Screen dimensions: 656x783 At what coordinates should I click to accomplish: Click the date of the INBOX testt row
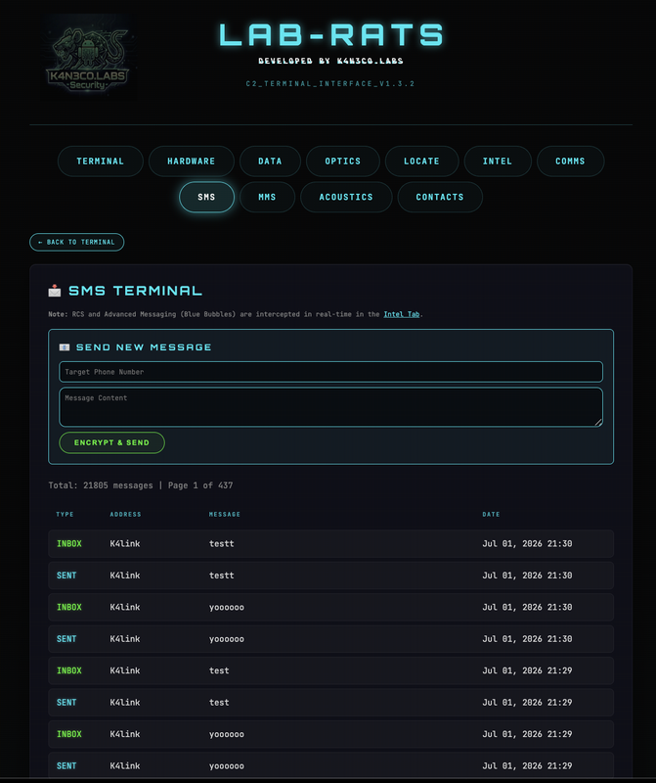tap(527, 544)
